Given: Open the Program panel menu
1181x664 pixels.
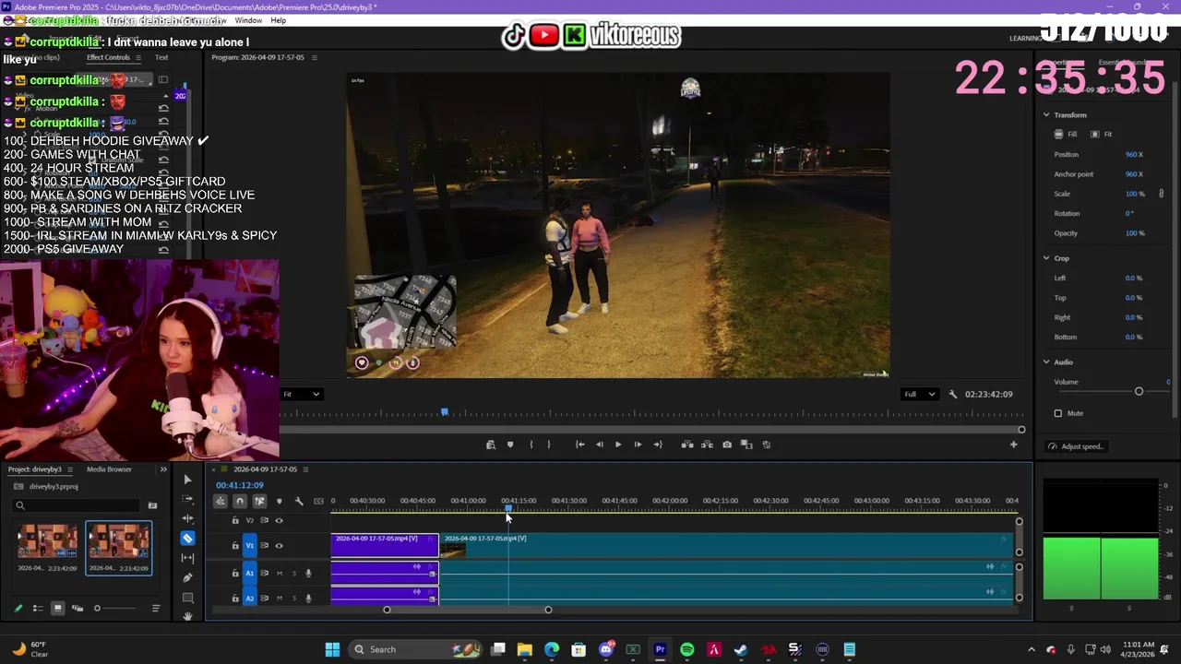Looking at the screenshot, I should [x=314, y=57].
